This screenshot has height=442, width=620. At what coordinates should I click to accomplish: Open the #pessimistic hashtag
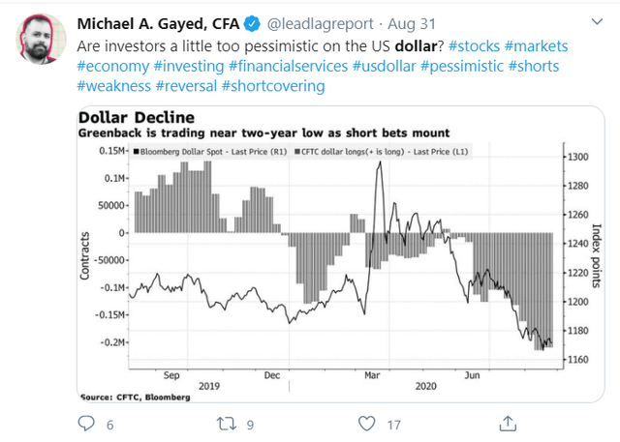[462, 67]
